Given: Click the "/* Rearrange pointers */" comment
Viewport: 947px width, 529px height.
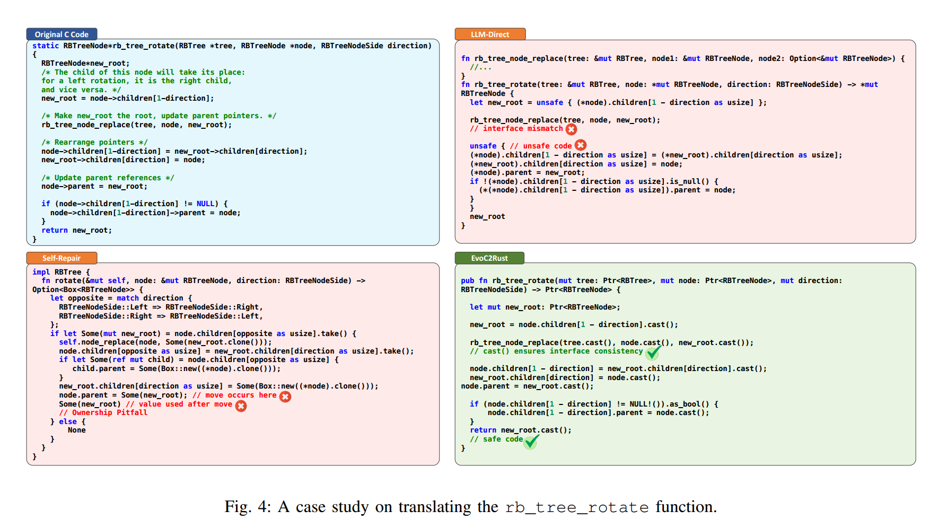Looking at the screenshot, I should [x=94, y=142].
